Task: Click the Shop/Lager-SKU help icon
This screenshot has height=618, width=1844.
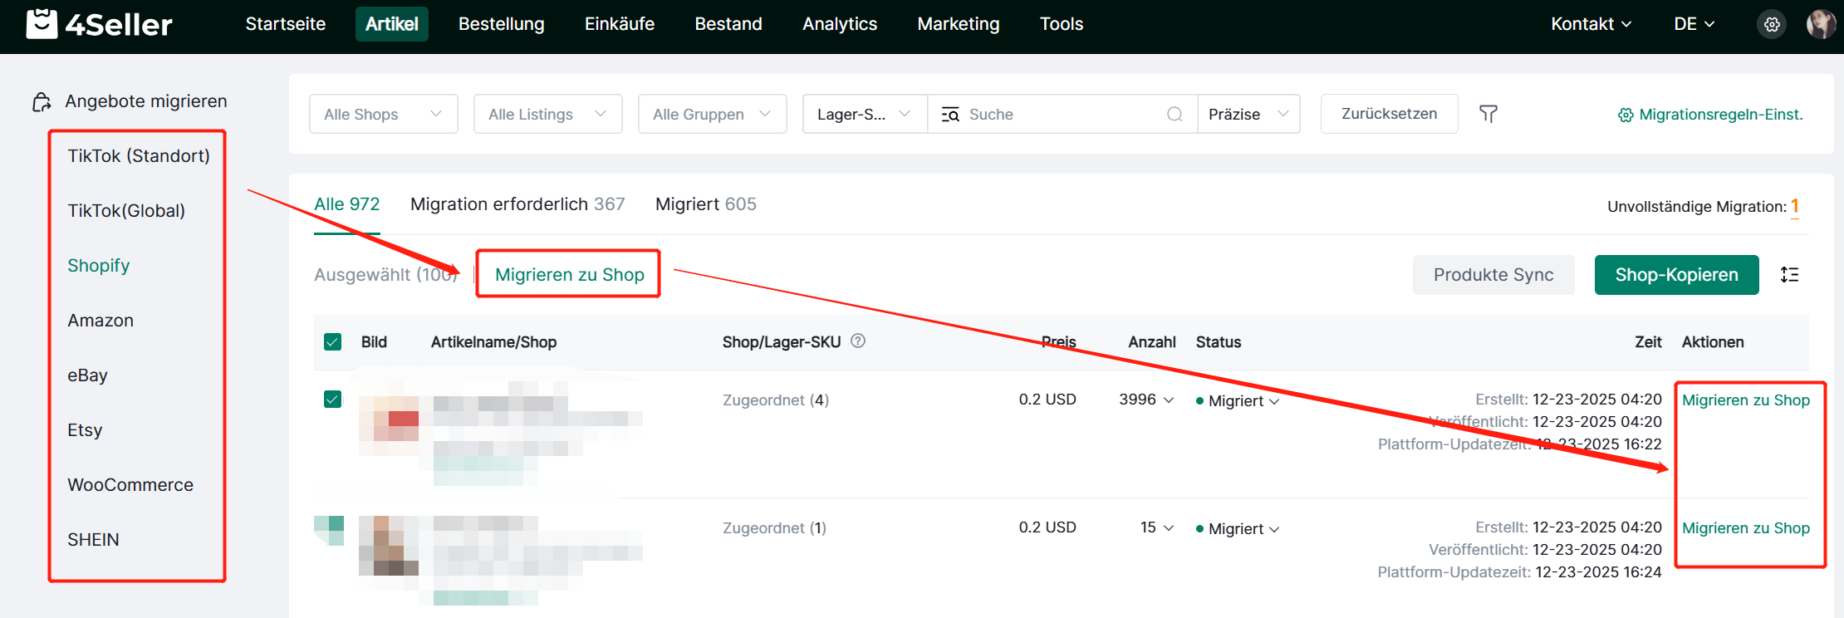Action: pos(858,341)
